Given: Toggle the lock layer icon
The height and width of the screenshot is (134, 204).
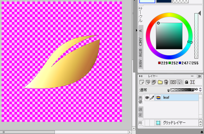Looking at the screenshot, I should [x=186, y=82].
